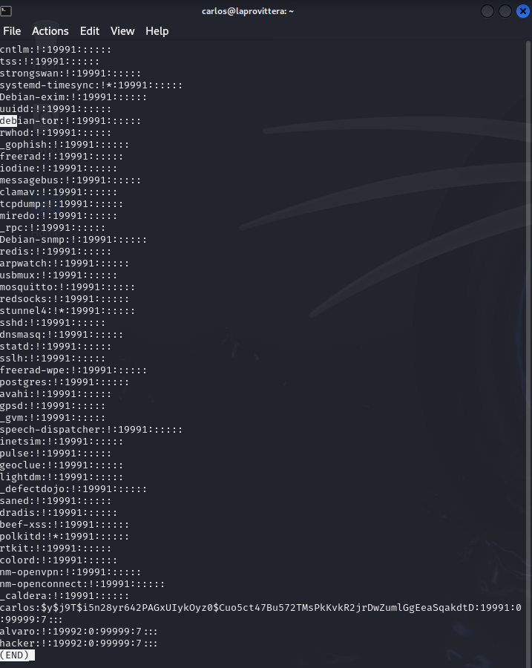Click the redsocks entry line
This screenshot has width=532, height=668.
pyautogui.click(x=65, y=299)
